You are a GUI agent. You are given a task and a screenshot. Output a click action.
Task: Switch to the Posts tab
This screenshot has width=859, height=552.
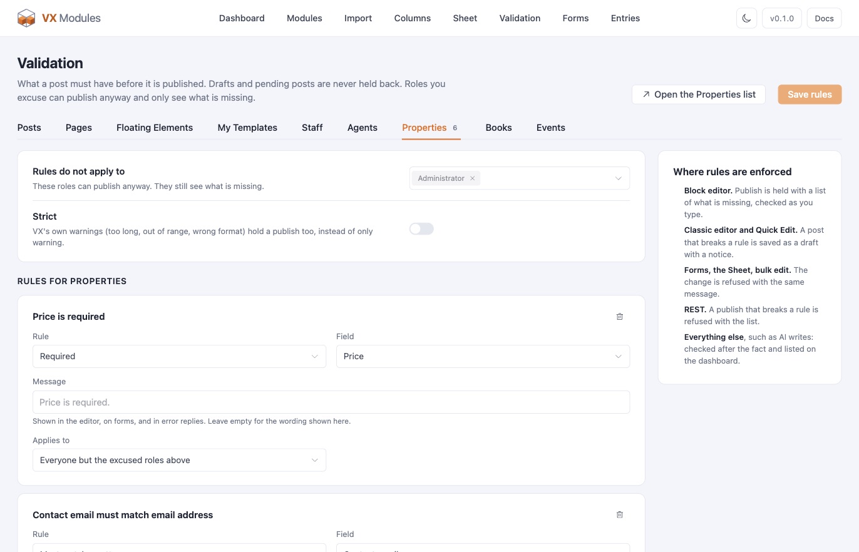(x=29, y=128)
